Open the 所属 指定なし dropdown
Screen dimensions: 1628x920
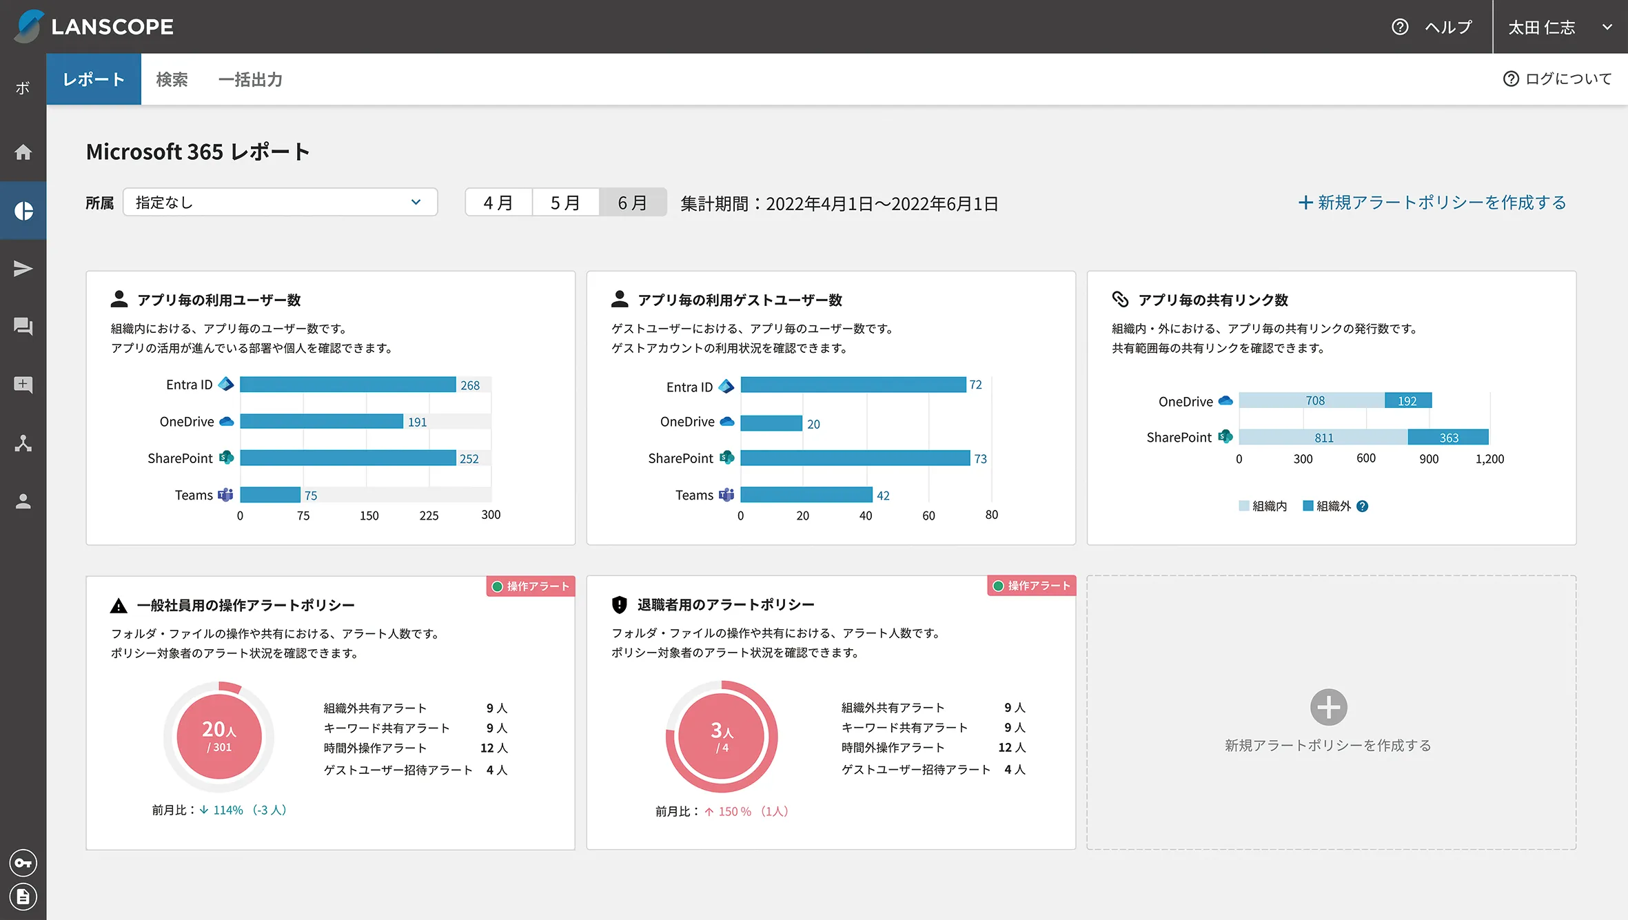280,202
